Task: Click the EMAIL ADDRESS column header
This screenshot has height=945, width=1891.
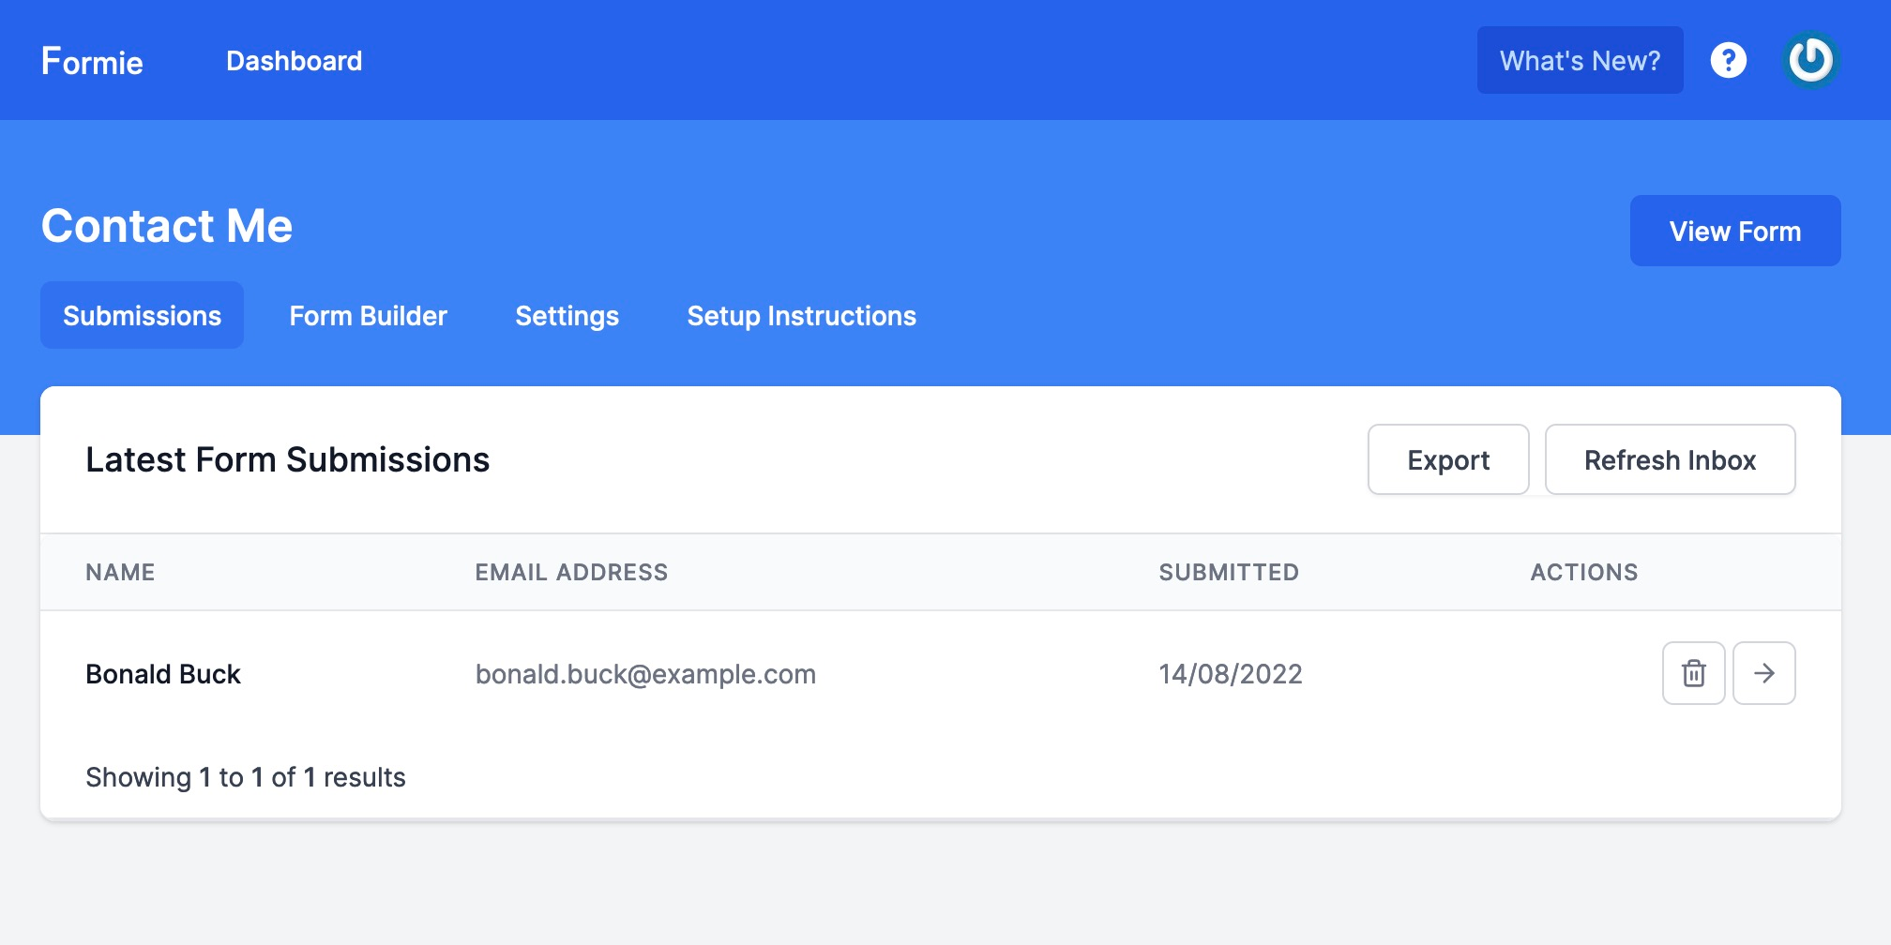Action: (x=571, y=572)
